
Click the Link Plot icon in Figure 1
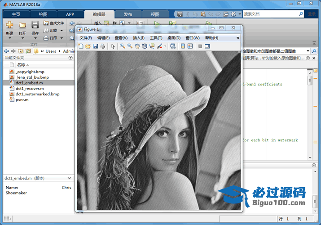pyautogui.click(x=173, y=46)
